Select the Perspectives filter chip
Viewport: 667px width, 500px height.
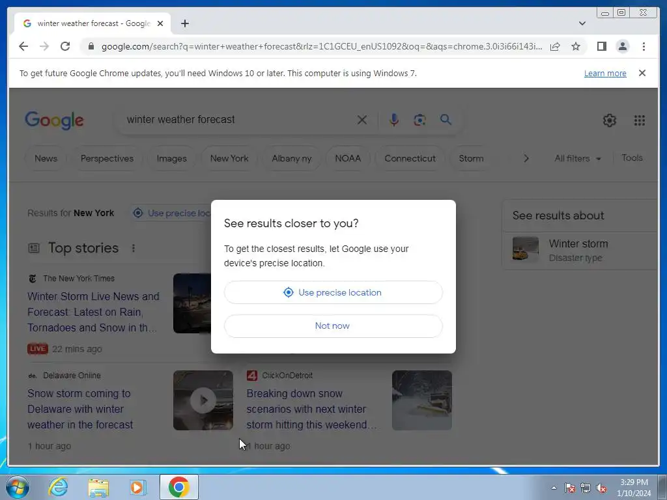107,158
